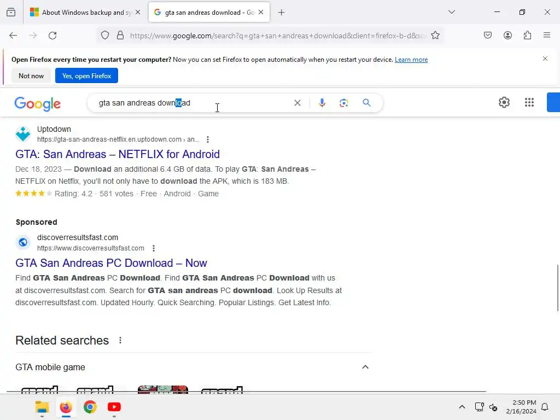The width and height of the screenshot is (560, 420).
Task: Show hidden tray icons chevron
Action: pyautogui.click(x=462, y=407)
